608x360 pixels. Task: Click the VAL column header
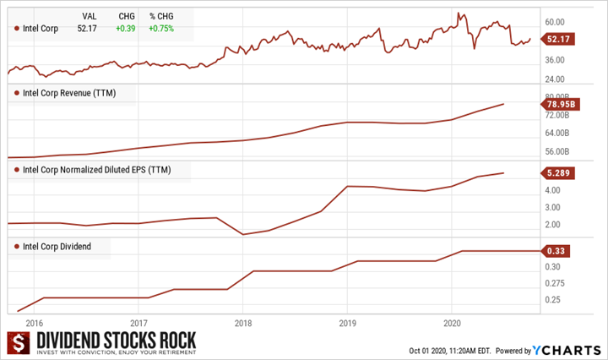coord(90,16)
